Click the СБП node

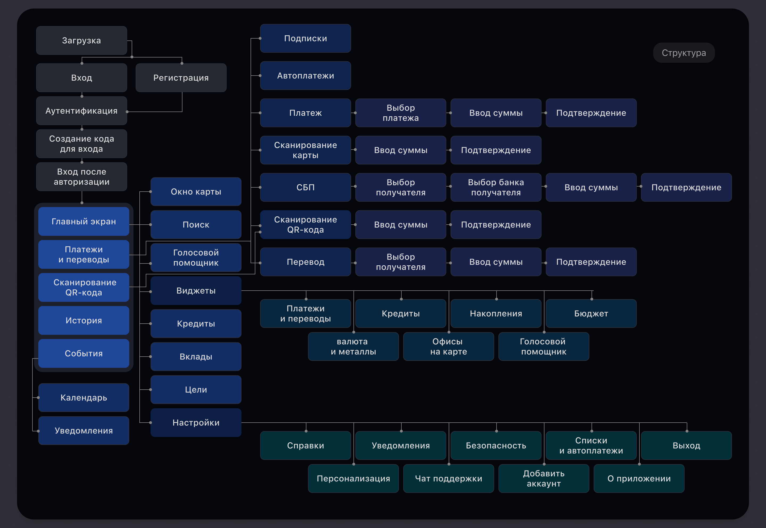click(305, 187)
